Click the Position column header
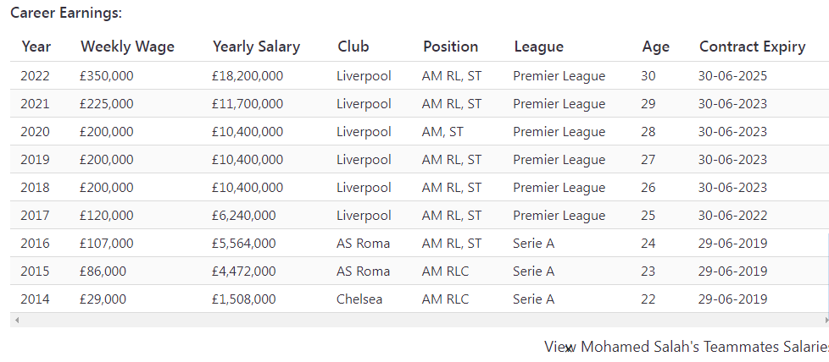The image size is (829, 362). coord(450,47)
